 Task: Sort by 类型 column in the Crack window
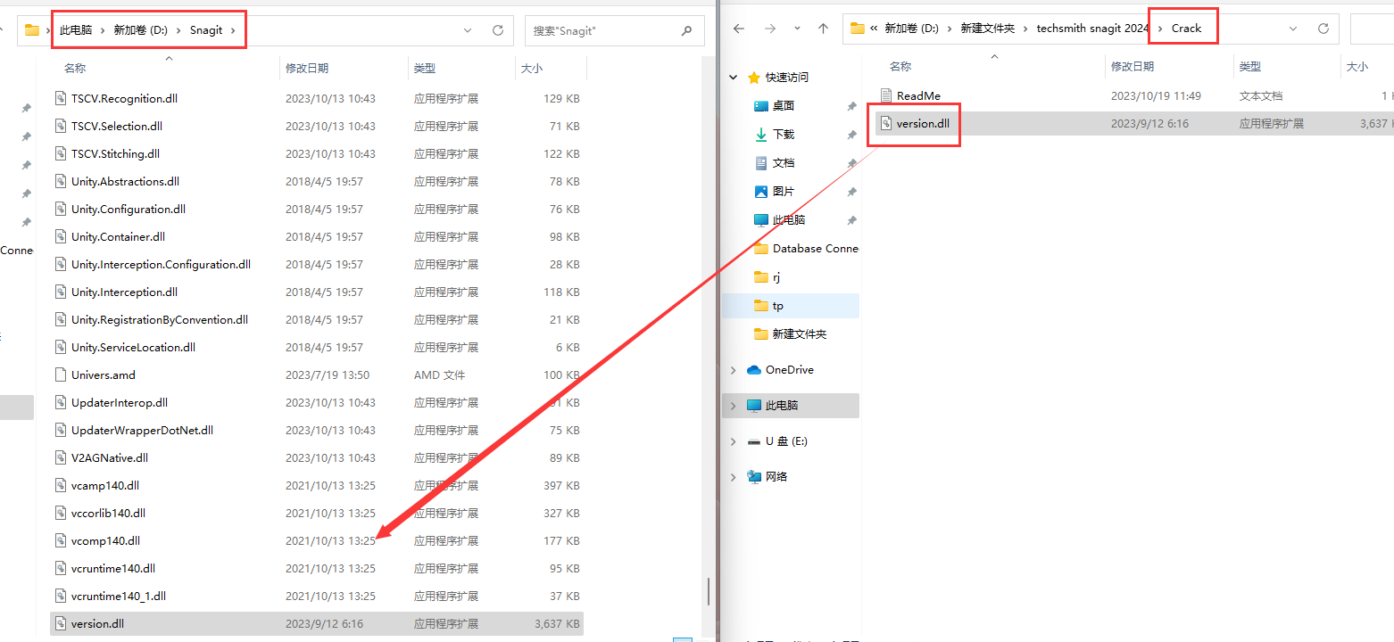pos(1250,67)
